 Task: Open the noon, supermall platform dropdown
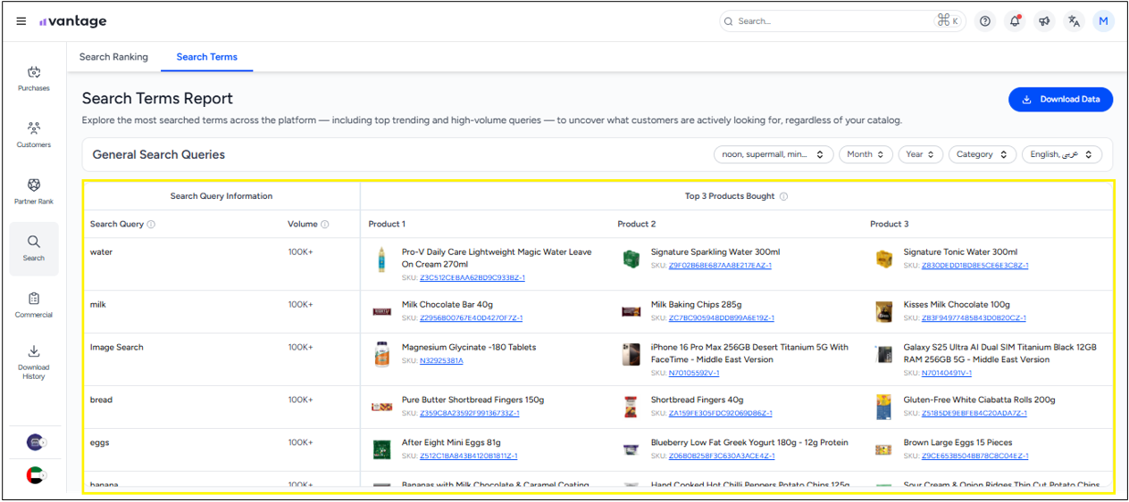point(773,154)
